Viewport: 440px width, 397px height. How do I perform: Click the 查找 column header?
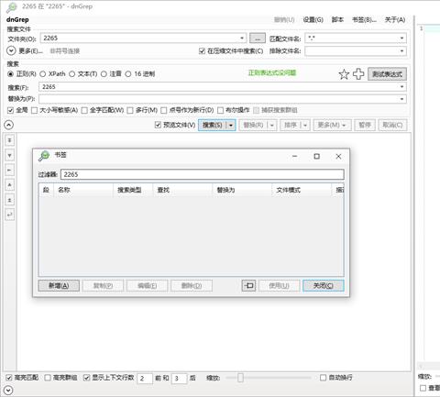pos(182,190)
